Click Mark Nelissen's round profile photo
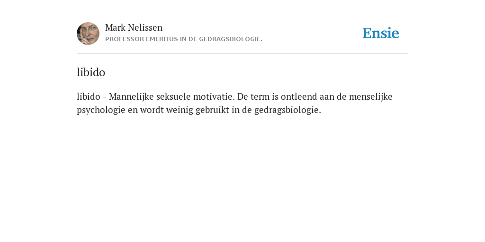 [88, 34]
